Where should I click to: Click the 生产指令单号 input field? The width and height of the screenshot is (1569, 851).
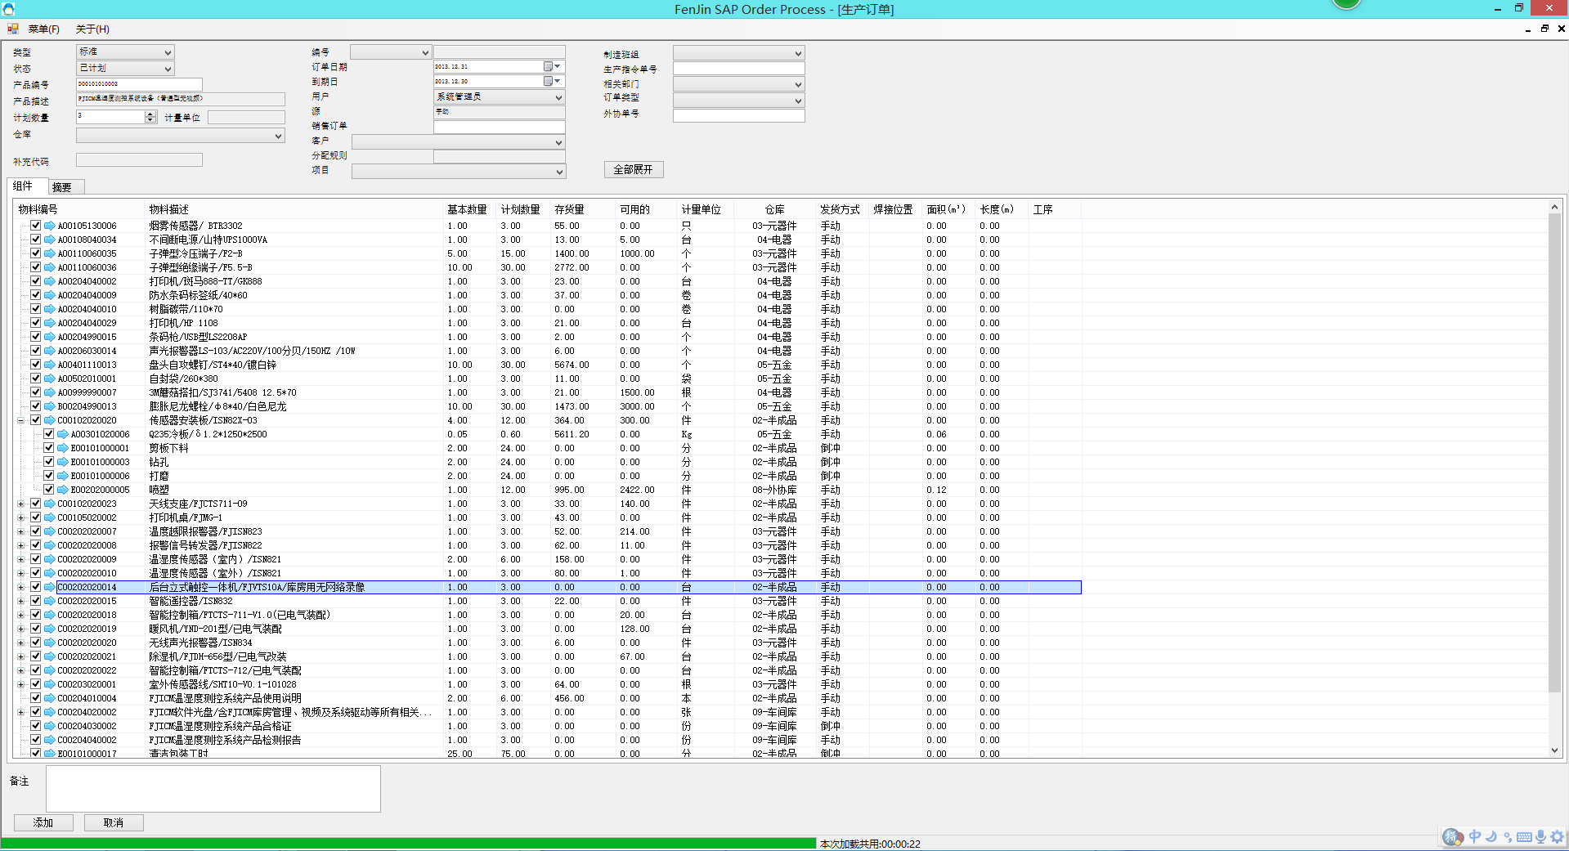[x=738, y=69]
